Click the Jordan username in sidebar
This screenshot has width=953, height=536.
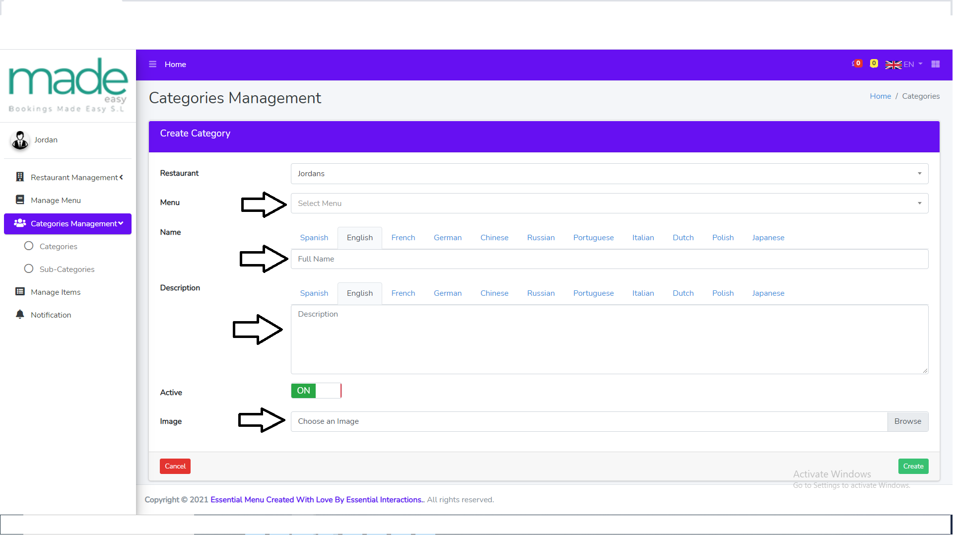tap(46, 140)
